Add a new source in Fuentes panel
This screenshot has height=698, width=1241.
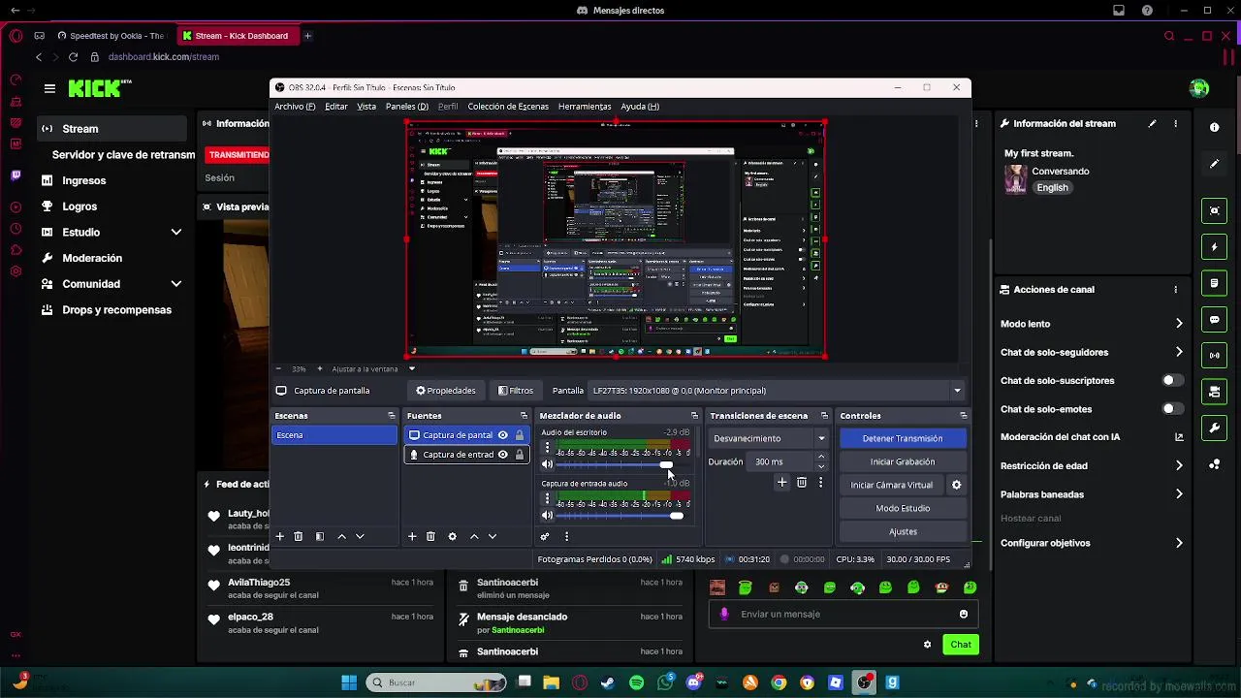(412, 536)
